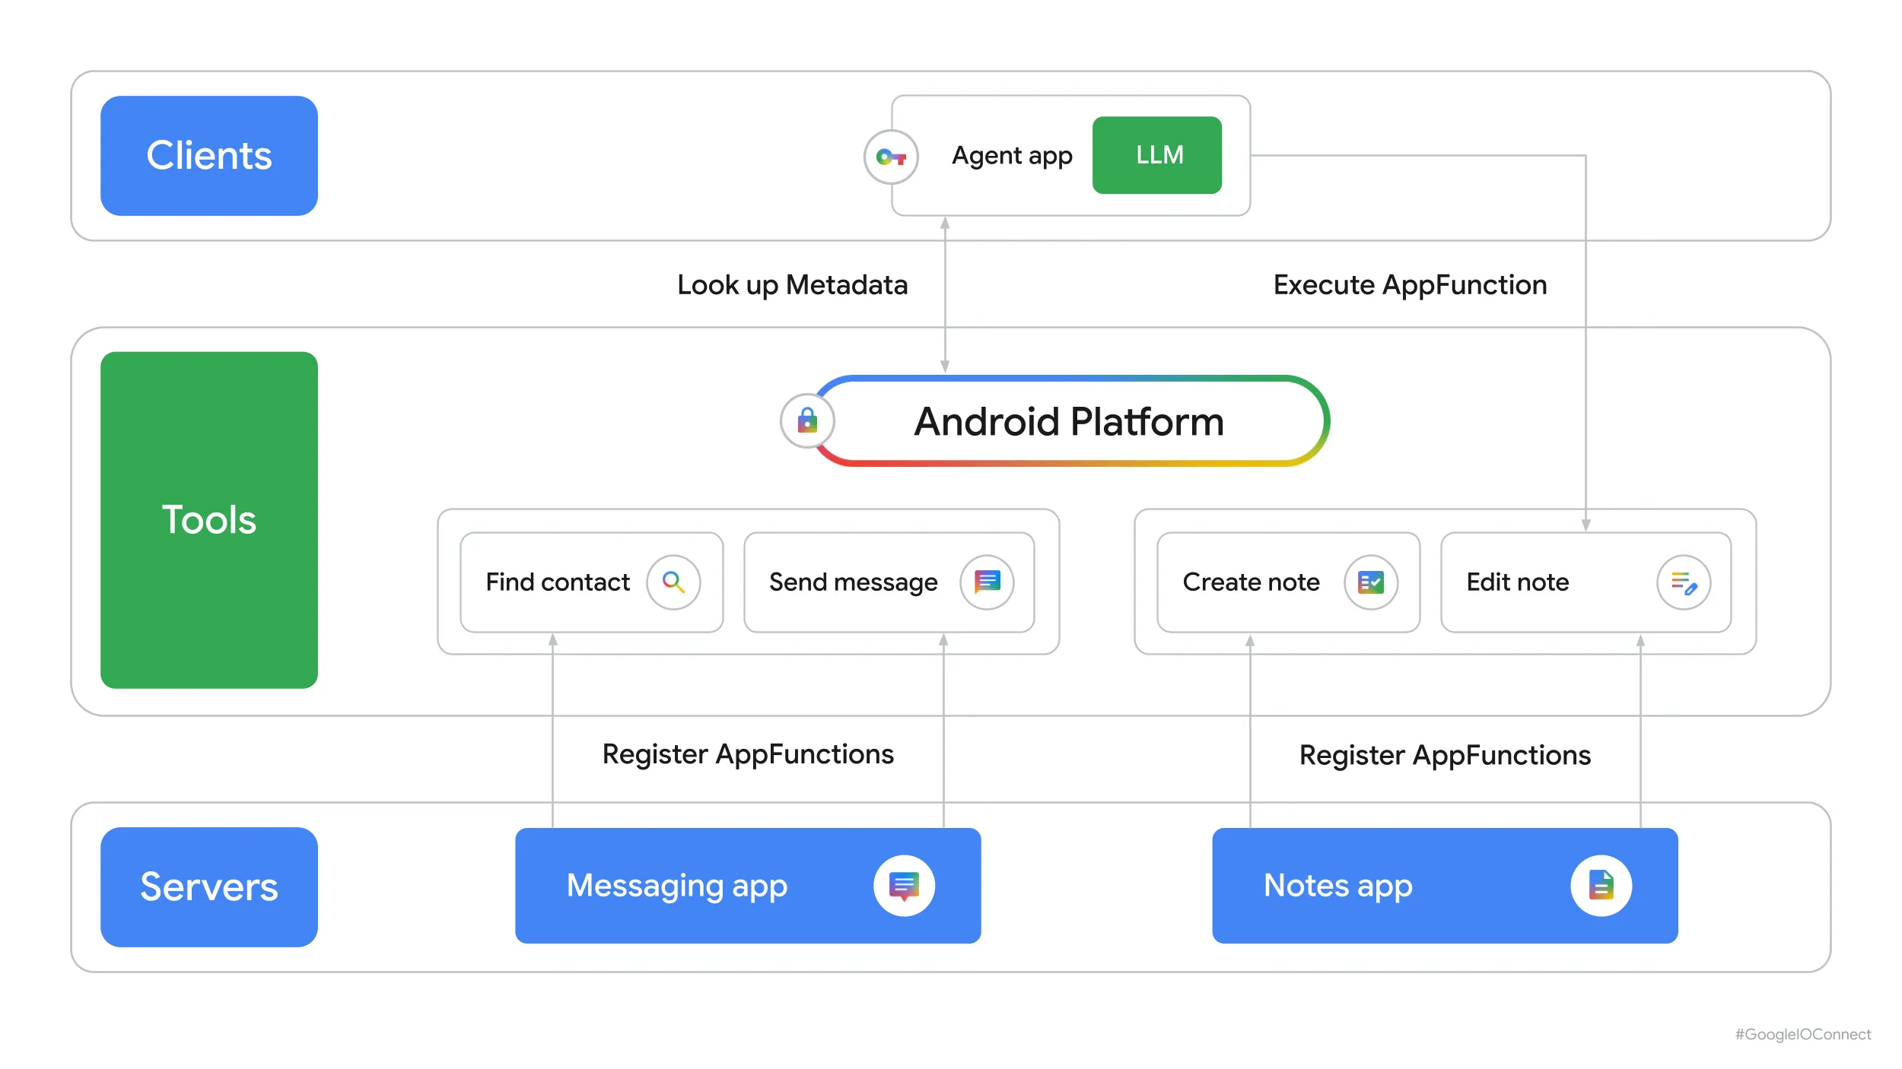Screen dimensions: 1902x1069
Task: Select the blue Clients block
Action: tap(209, 156)
